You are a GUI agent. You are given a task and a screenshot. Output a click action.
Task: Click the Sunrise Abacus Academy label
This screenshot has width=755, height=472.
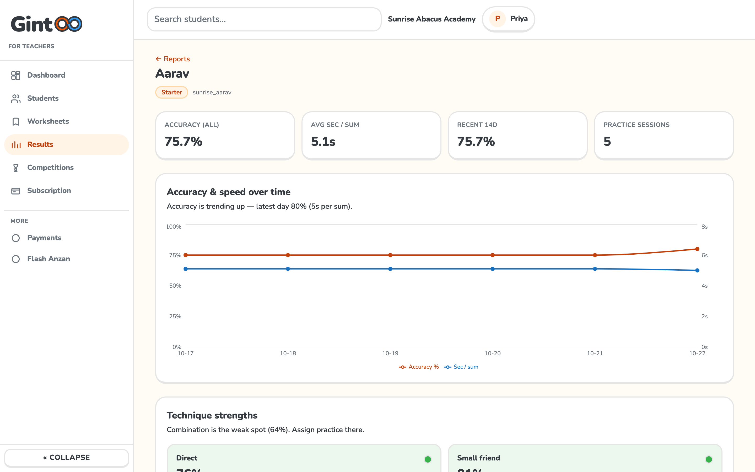point(432,19)
